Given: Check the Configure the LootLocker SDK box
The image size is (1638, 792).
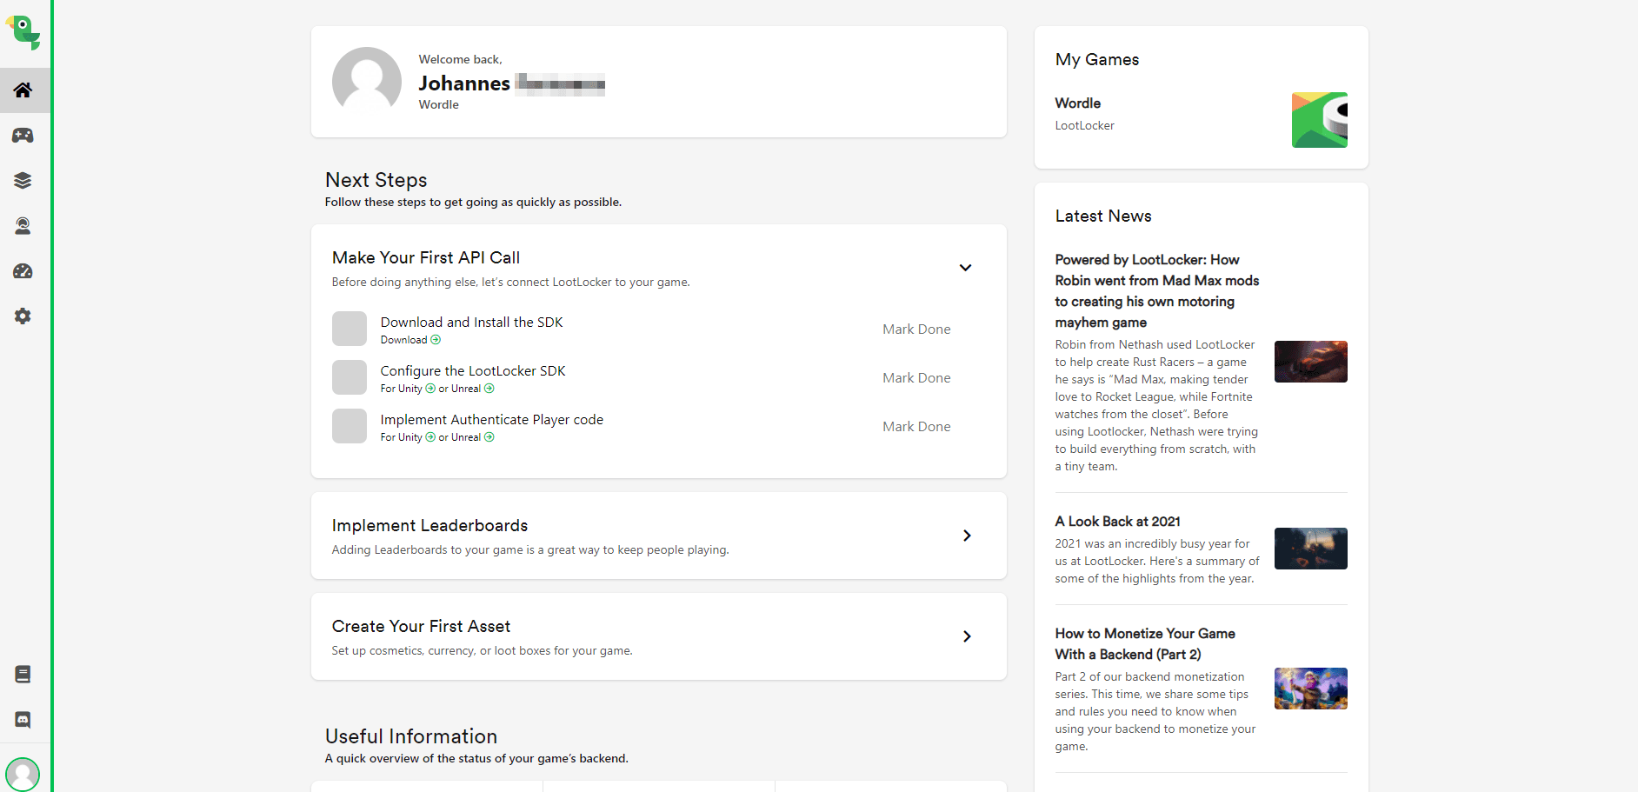Looking at the screenshot, I should point(350,378).
